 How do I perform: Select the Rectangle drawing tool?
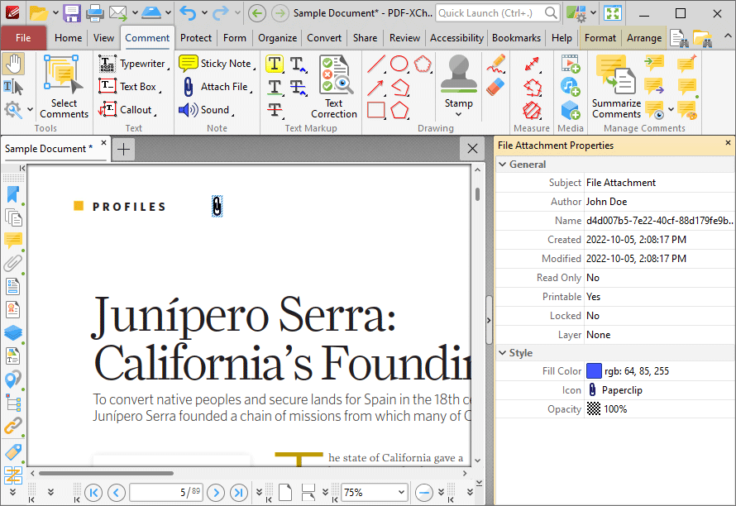376,110
